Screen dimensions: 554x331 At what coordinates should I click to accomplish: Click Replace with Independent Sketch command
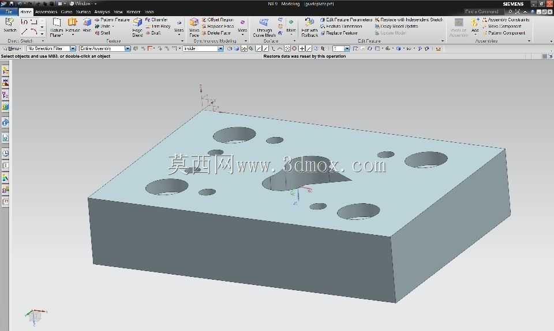[409, 20]
